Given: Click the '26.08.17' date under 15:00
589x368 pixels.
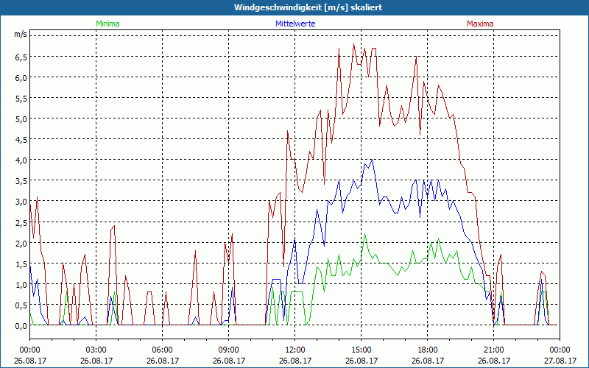Looking at the screenshot, I should click(x=361, y=361).
